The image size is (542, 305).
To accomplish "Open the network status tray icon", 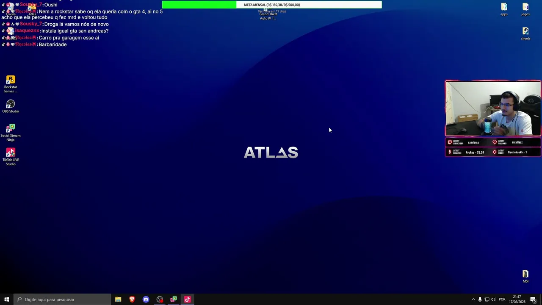I will coord(487,299).
